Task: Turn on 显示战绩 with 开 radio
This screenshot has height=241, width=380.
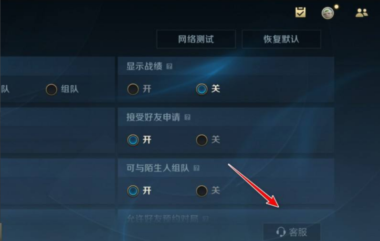Action: tap(133, 89)
